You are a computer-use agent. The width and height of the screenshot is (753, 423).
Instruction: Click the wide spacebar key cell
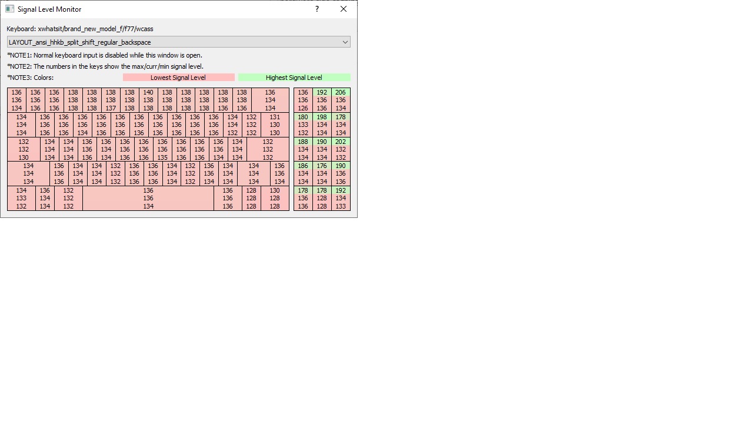[x=148, y=199]
